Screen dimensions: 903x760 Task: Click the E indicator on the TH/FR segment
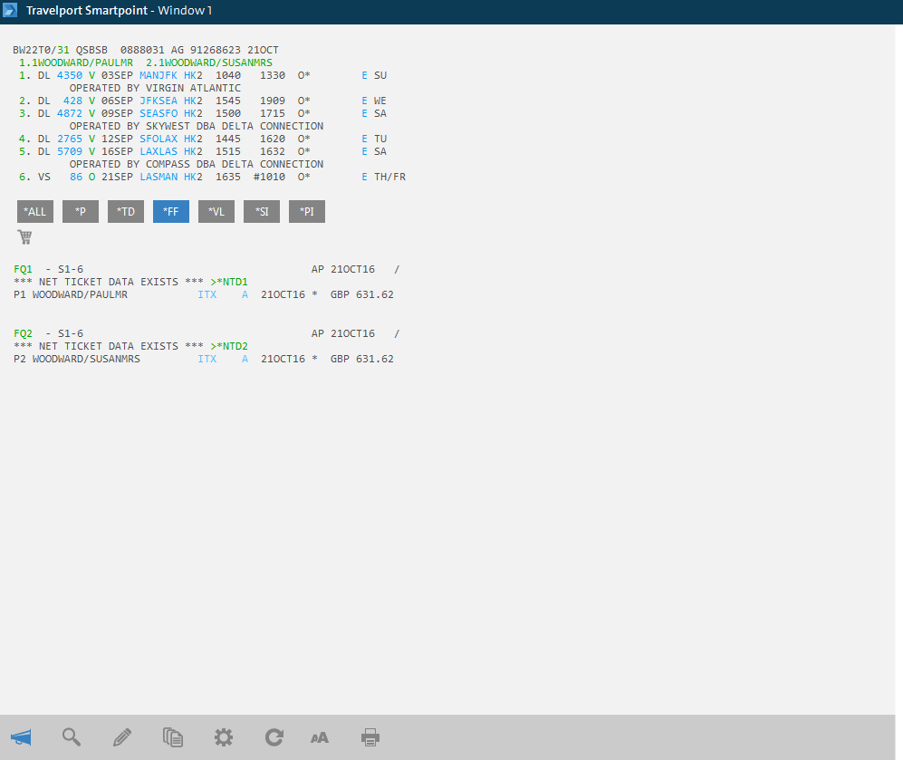coord(364,177)
